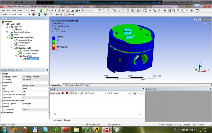Tick the Minimum results checkbox
Viewport: 212px width, 133px height.
coord(4,110)
